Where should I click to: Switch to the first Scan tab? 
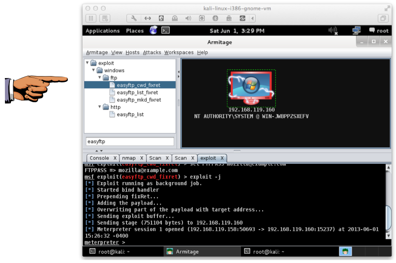(155, 158)
